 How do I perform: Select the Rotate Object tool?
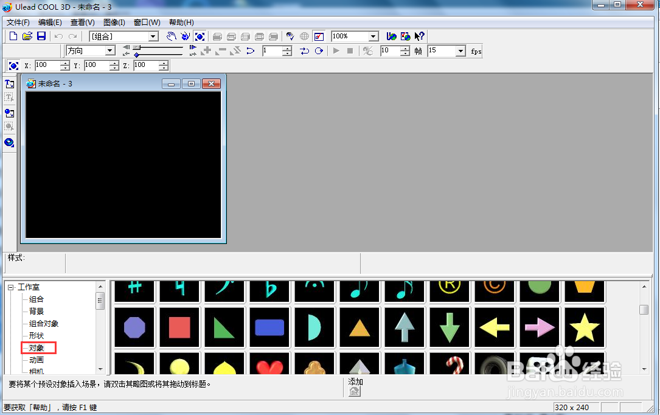tap(185, 36)
